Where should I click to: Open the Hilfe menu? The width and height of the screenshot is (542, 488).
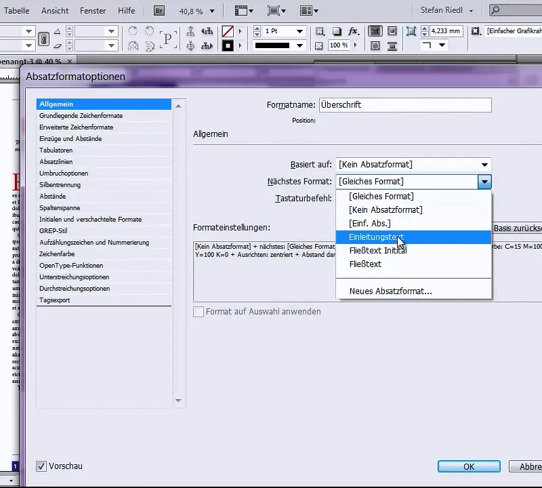pyautogui.click(x=126, y=11)
